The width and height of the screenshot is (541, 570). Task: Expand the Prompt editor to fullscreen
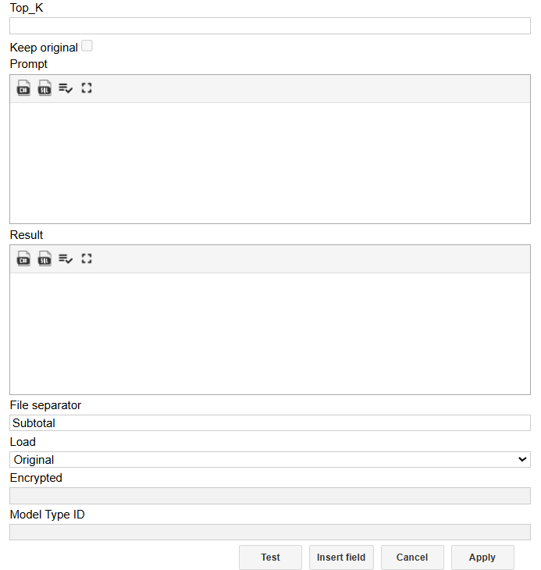point(87,88)
